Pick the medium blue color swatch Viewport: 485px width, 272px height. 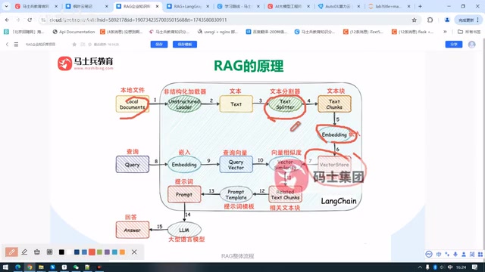coord(84,252)
